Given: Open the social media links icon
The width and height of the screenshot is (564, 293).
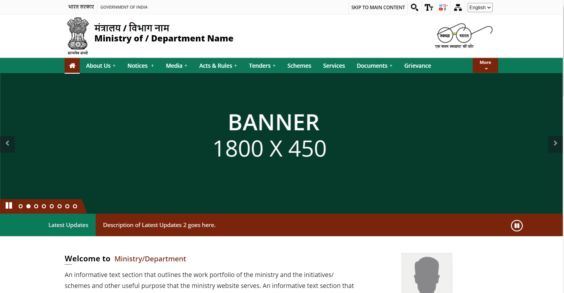Looking at the screenshot, I should coord(443,7).
